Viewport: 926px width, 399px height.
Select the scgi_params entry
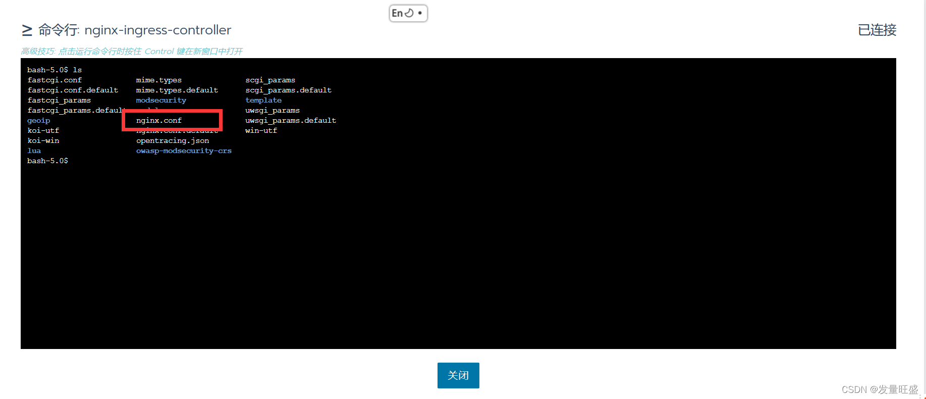tap(270, 80)
